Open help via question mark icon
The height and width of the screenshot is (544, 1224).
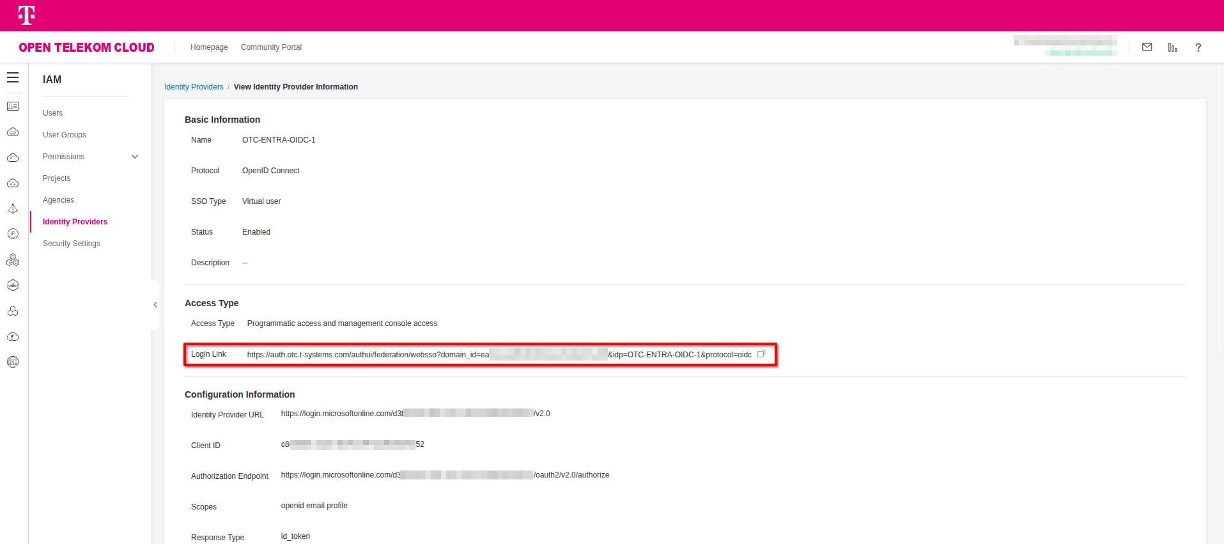[x=1198, y=47]
